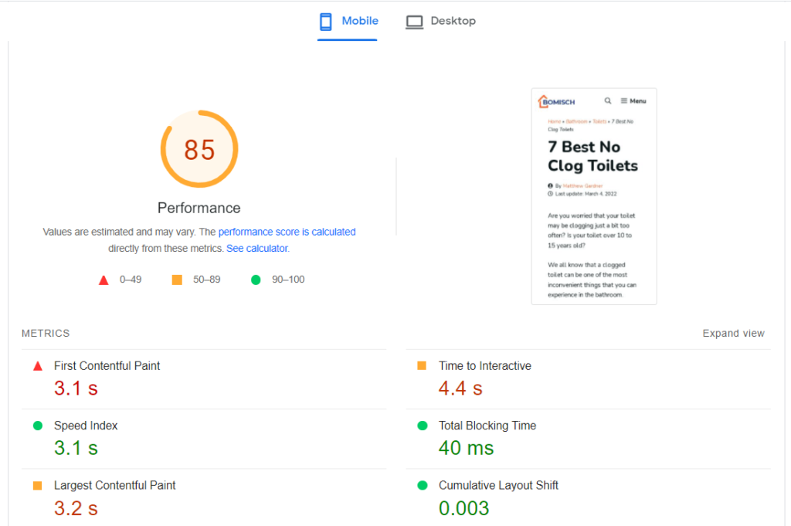Image resolution: width=791 pixels, height=526 pixels.
Task: Select the green circle beside Total Blocking Time
Action: click(x=422, y=426)
